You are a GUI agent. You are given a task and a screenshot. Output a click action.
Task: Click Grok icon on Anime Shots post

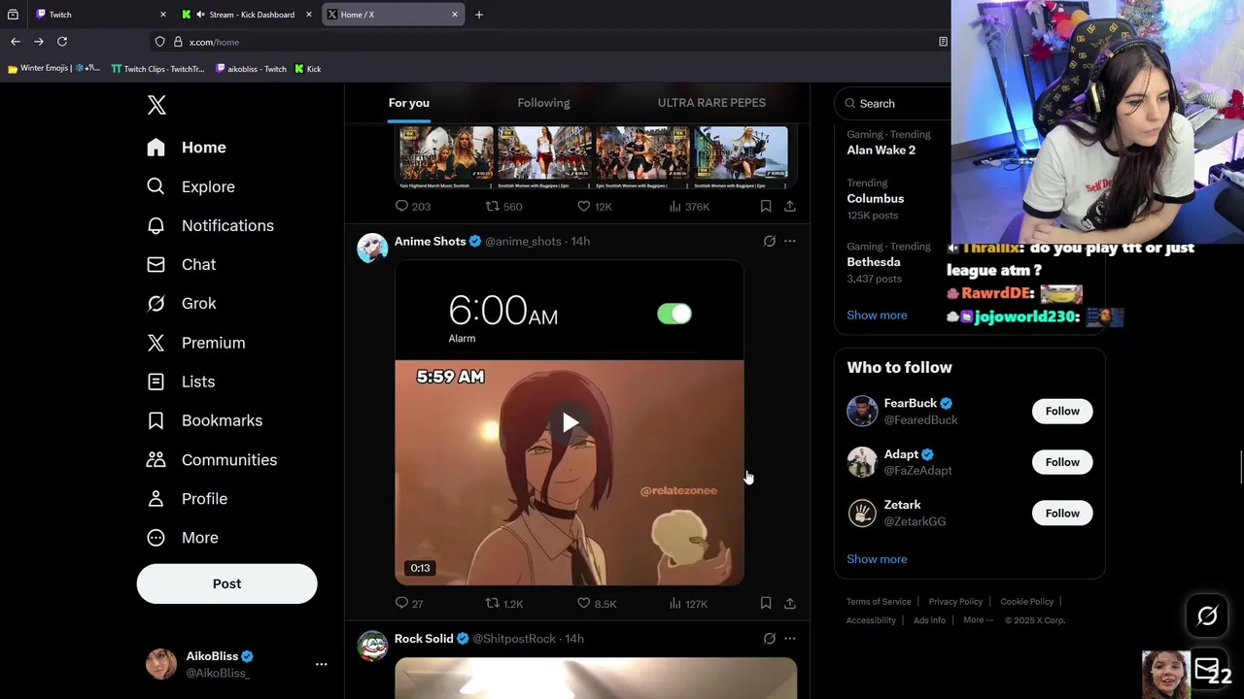[x=769, y=241]
